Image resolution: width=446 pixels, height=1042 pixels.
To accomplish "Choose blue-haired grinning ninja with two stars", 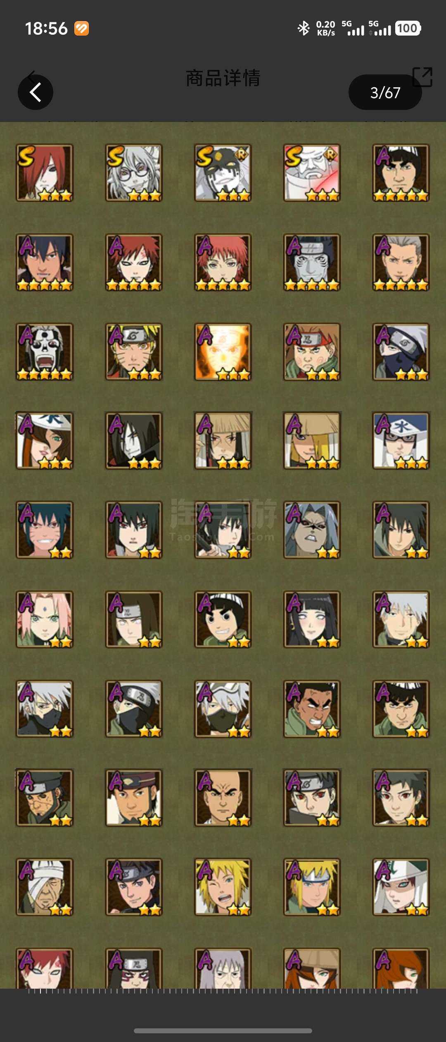I will (x=45, y=530).
